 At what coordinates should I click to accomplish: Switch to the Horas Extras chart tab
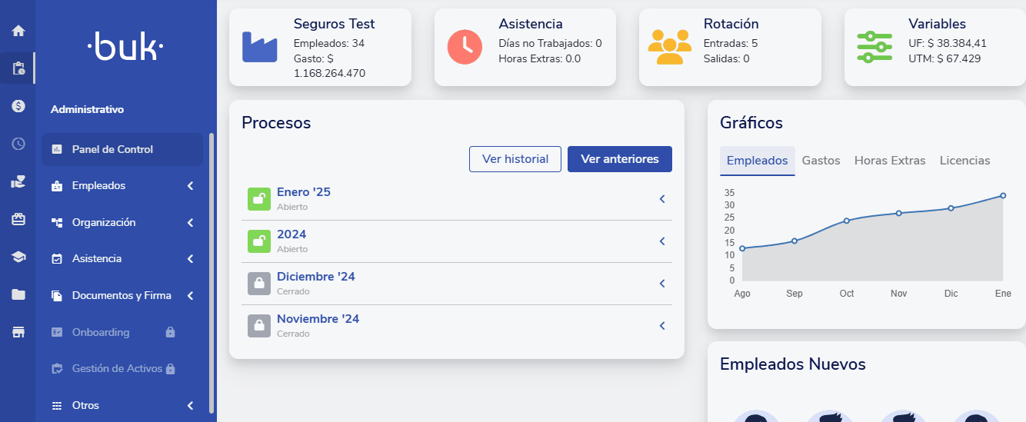tap(890, 161)
